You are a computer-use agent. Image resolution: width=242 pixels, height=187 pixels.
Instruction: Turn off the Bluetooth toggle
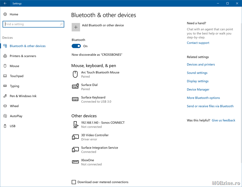(76, 46)
